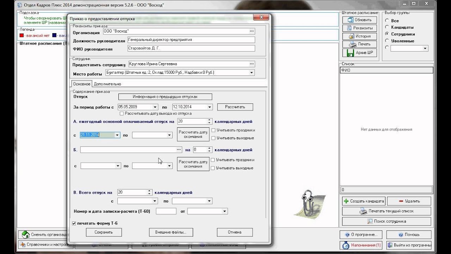Check Учитывать праздники for section А
Image resolution: width=451 pixels, height=254 pixels.
(x=213, y=130)
